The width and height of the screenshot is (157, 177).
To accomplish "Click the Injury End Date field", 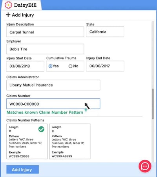I will pyautogui.click(x=105, y=66).
